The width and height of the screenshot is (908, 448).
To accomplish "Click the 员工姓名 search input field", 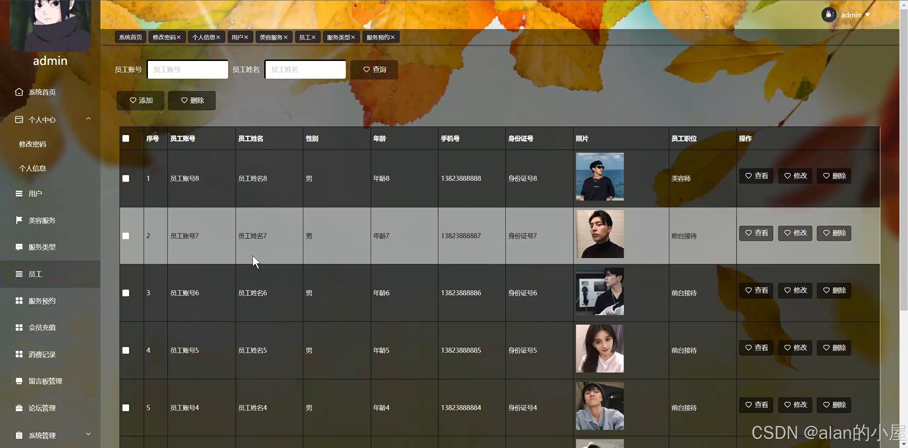I will pyautogui.click(x=305, y=69).
